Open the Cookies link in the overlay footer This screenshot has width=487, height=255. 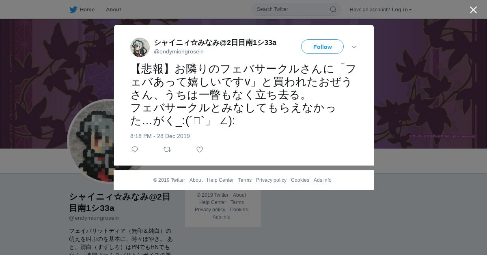tap(300, 180)
